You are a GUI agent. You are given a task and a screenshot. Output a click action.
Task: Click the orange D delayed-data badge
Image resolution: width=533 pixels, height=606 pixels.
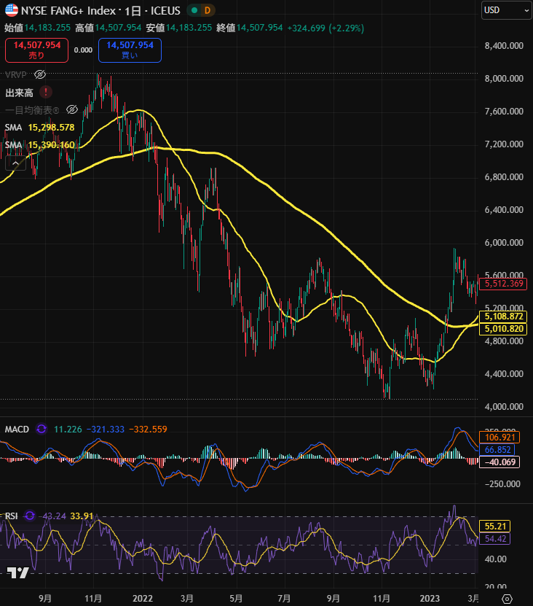(208, 11)
